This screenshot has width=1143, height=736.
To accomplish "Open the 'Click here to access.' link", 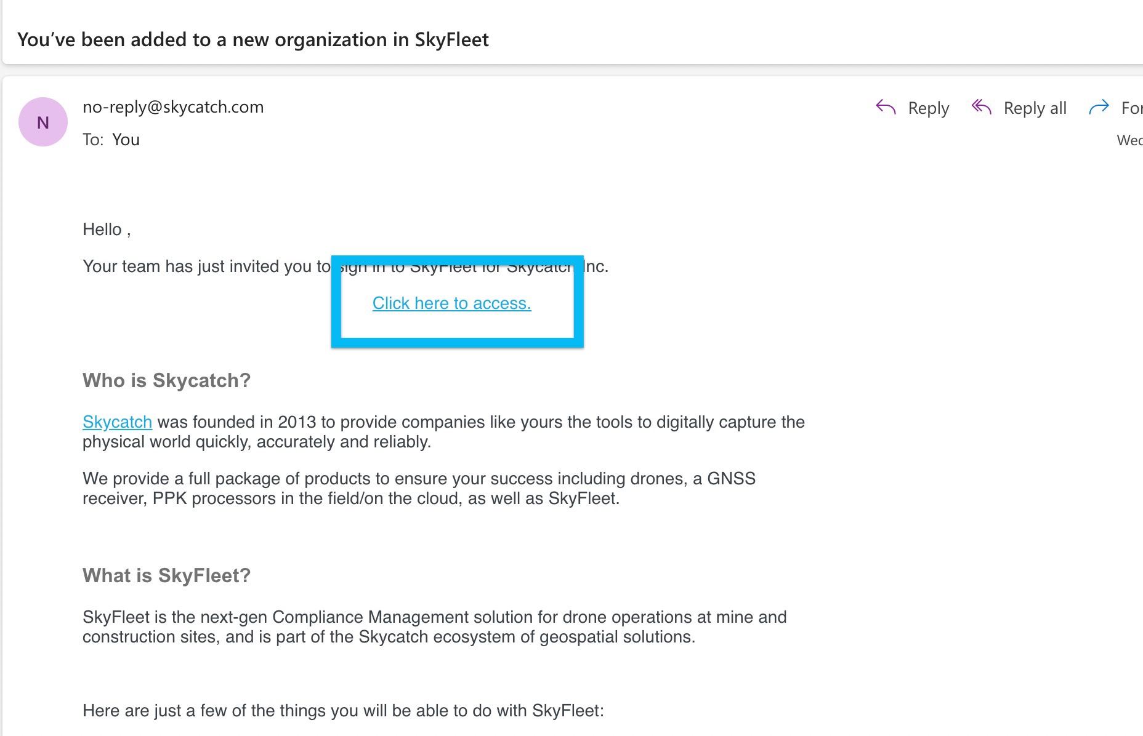I will 452,303.
